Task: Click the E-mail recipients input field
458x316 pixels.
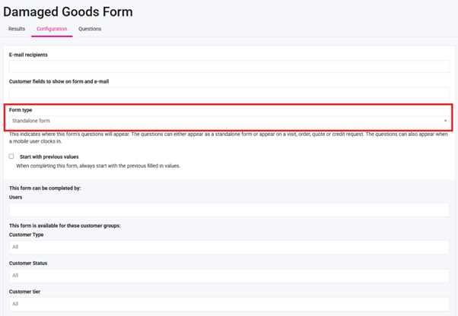Action: (228, 67)
